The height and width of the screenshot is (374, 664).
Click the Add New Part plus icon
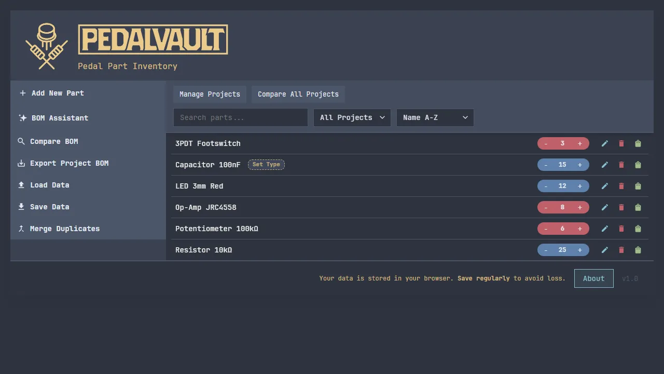coord(22,93)
